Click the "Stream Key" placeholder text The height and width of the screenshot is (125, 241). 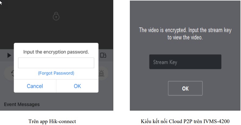coord(165,62)
